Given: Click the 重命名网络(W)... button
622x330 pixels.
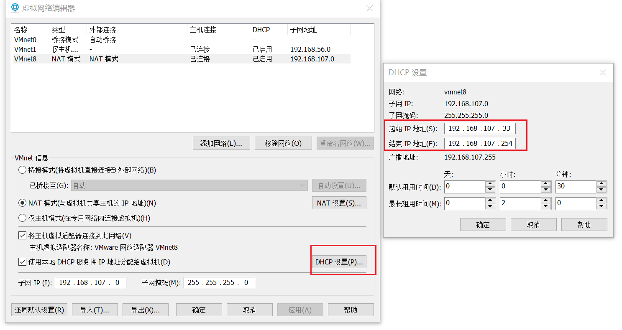Looking at the screenshot, I should pyautogui.click(x=345, y=143).
